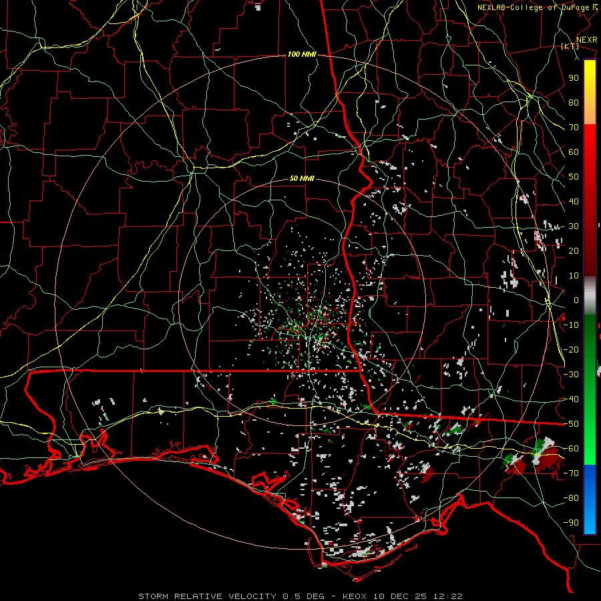Click the [KT] units label
The width and height of the screenshot is (601, 601).
570,47
